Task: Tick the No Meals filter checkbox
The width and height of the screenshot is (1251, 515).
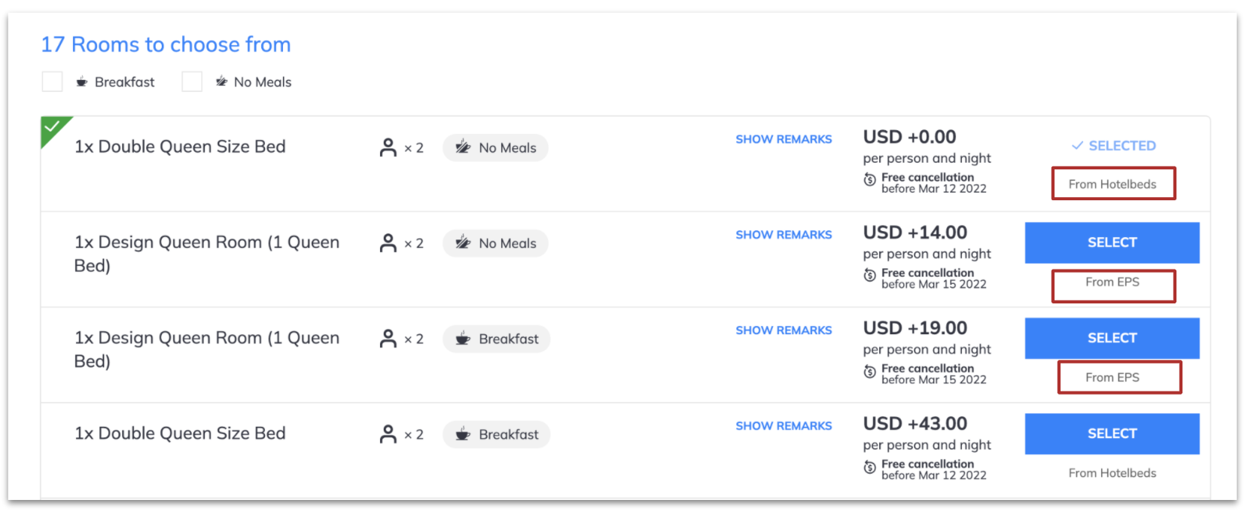Action: pyautogui.click(x=192, y=81)
